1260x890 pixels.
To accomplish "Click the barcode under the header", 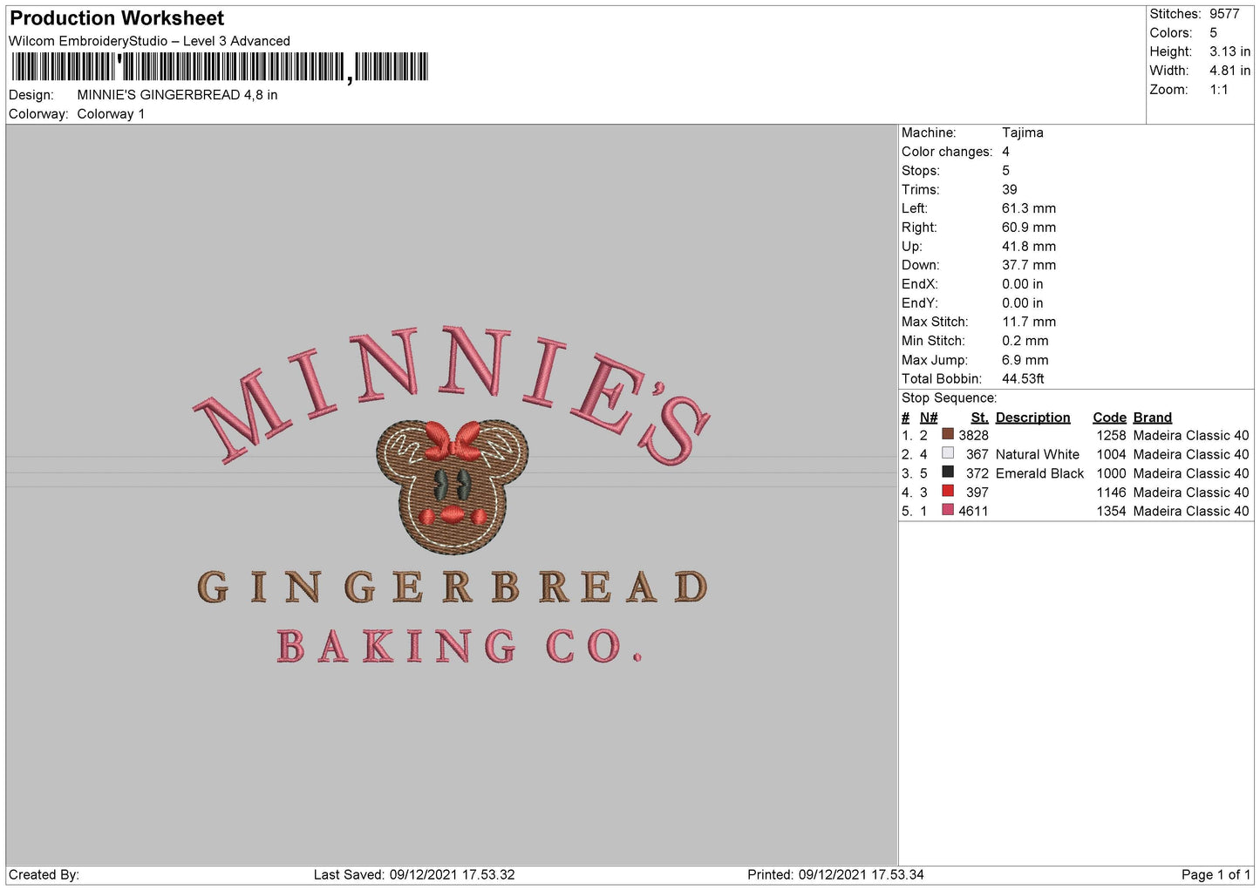I will click(x=220, y=67).
